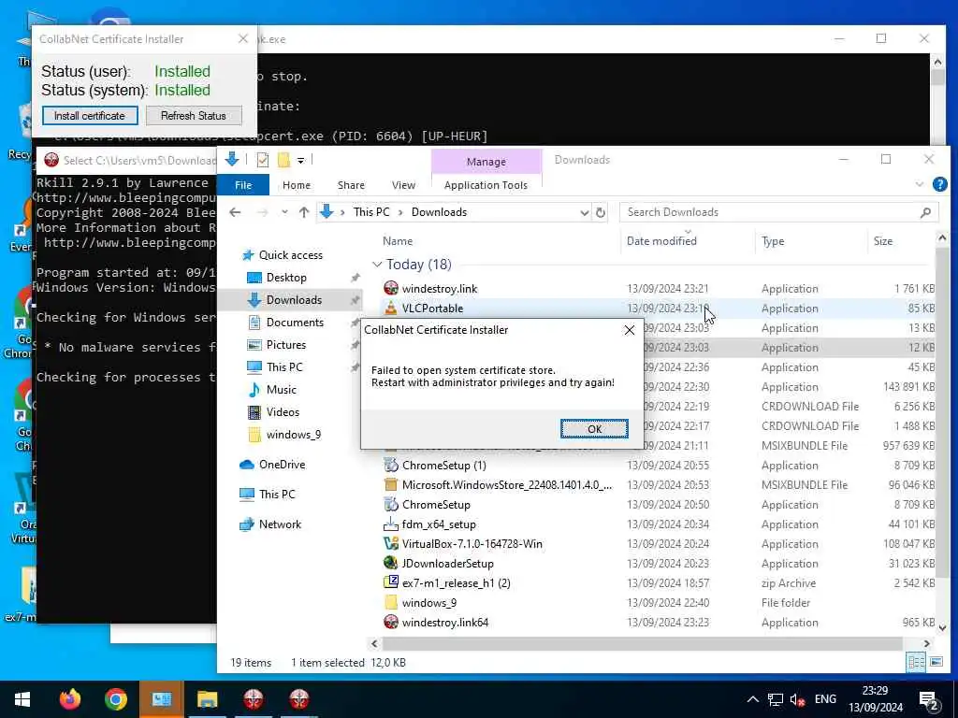Image resolution: width=958 pixels, height=718 pixels.
Task: Open Pictures in navigation pane
Action: (x=286, y=345)
